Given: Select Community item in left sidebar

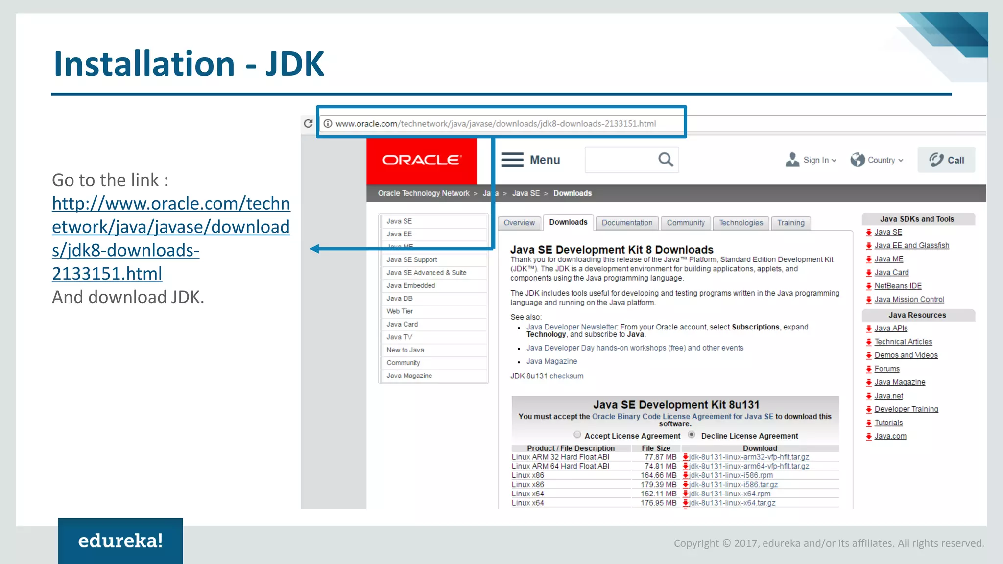Looking at the screenshot, I should [434, 363].
